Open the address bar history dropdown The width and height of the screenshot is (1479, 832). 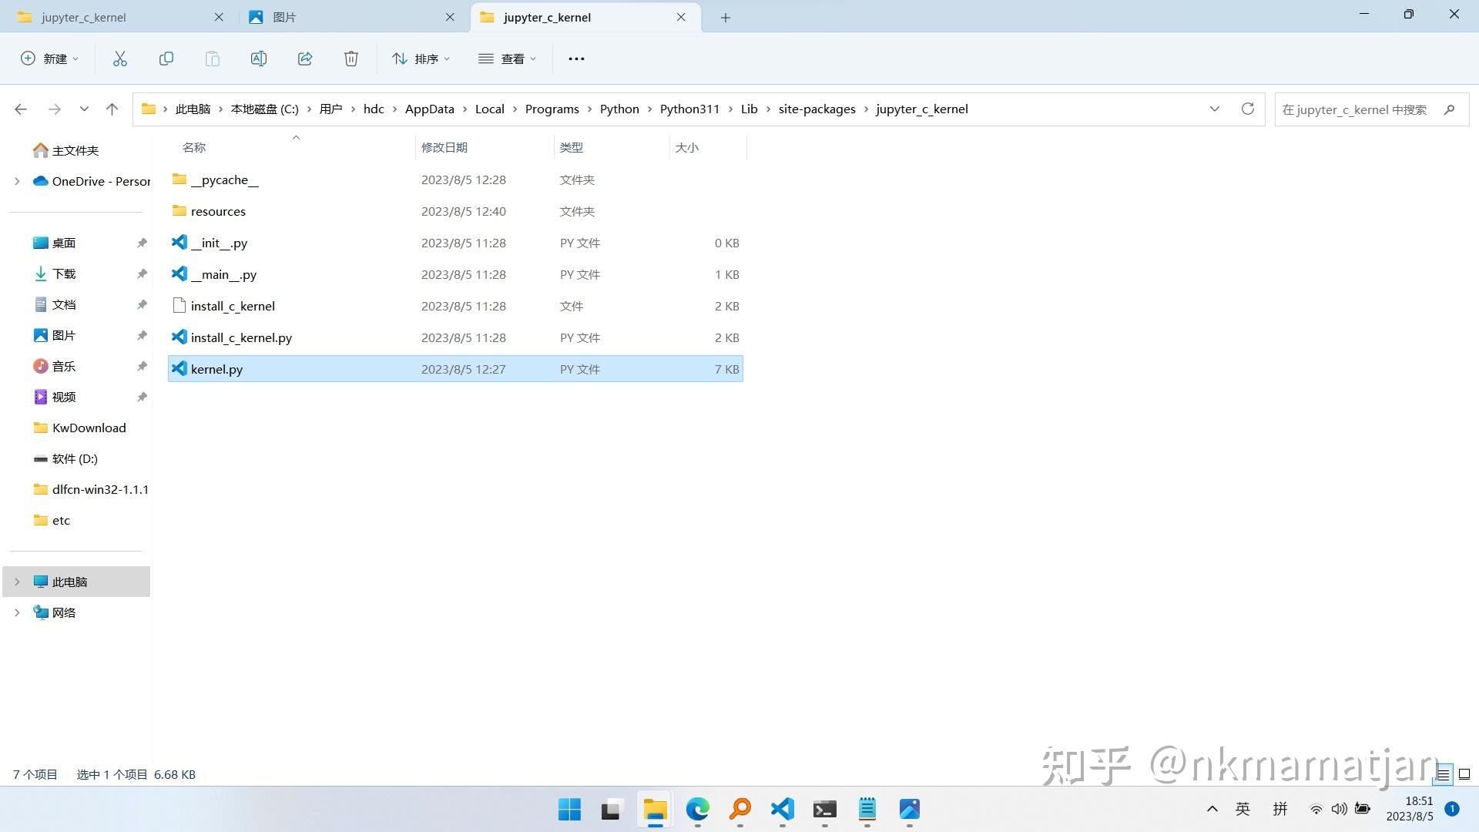coord(1215,109)
